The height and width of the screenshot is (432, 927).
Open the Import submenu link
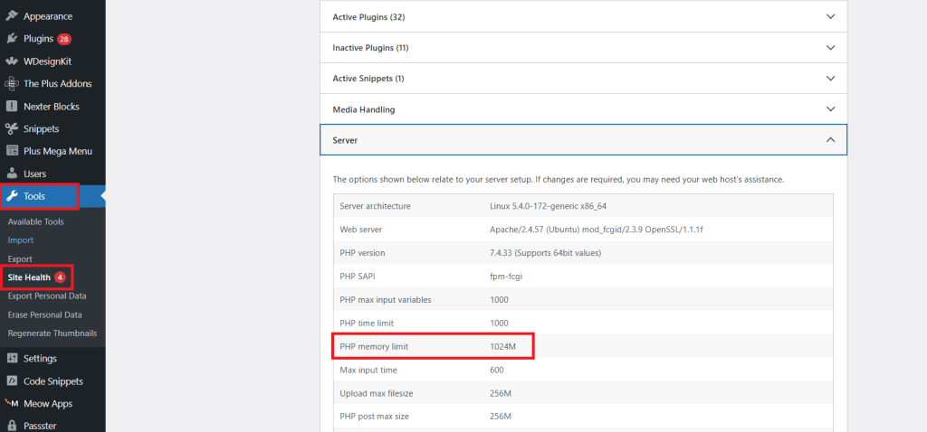pos(21,240)
